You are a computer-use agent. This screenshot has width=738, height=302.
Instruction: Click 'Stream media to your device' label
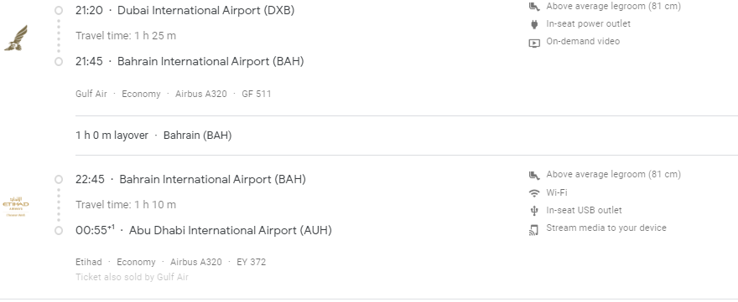coord(606,228)
